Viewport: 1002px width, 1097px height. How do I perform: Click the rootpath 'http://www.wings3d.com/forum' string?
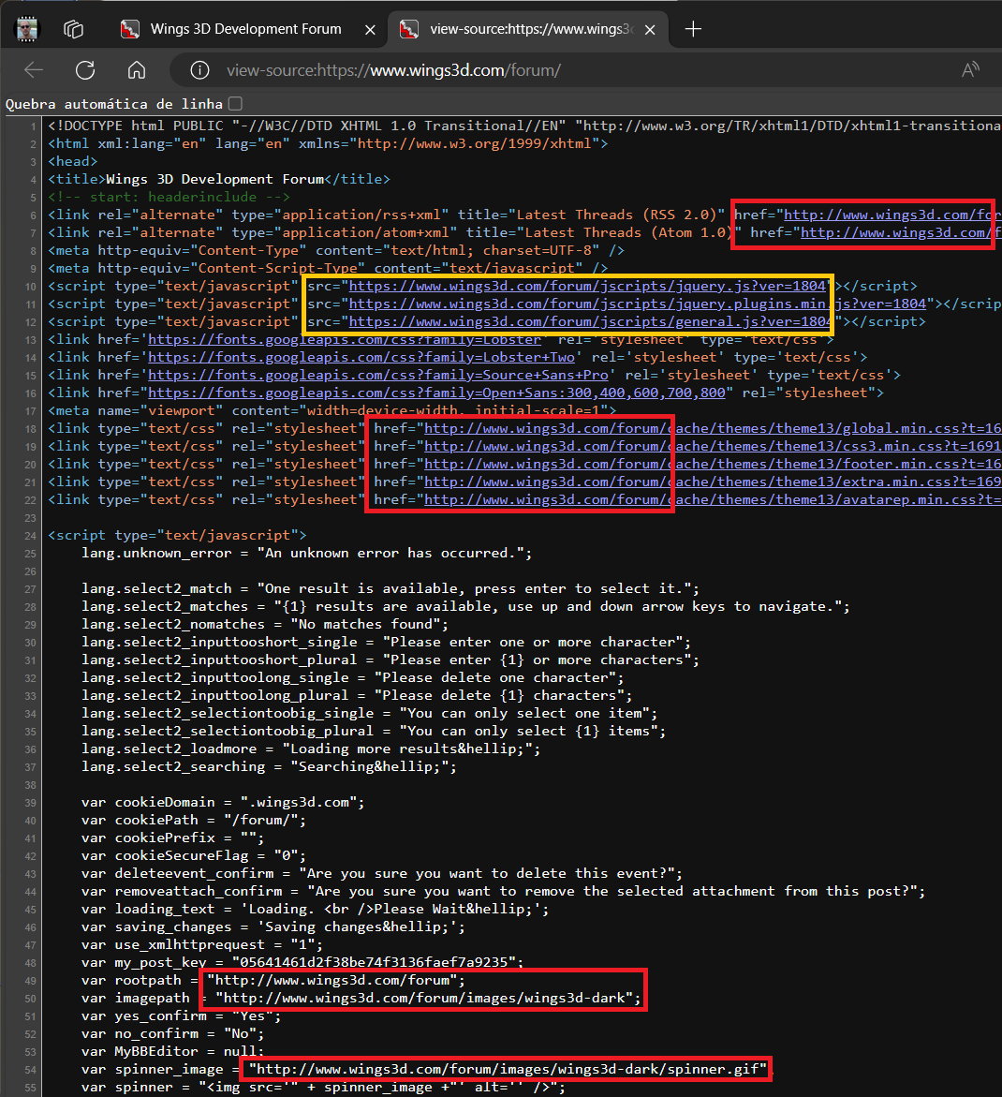click(332, 980)
